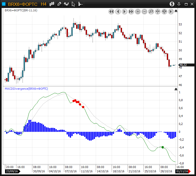Jump to the latest bar
196x176 pixels.
point(171,11)
